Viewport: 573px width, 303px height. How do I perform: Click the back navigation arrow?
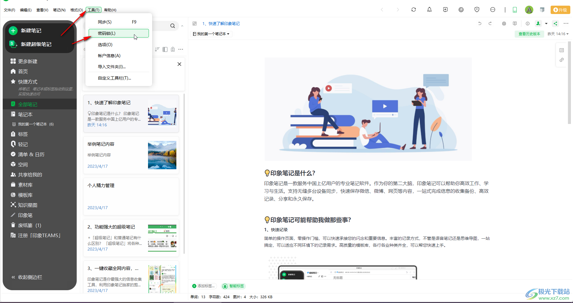pyautogui.click(x=382, y=10)
